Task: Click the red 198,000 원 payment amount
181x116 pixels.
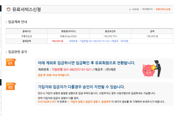Action: (57, 41)
